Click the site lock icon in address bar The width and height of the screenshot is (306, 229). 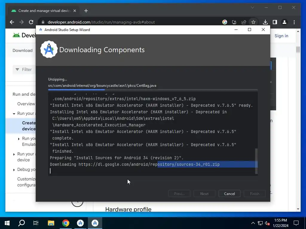(43, 22)
